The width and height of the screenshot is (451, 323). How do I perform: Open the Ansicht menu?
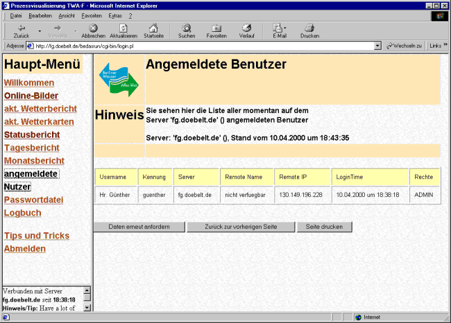coord(67,15)
